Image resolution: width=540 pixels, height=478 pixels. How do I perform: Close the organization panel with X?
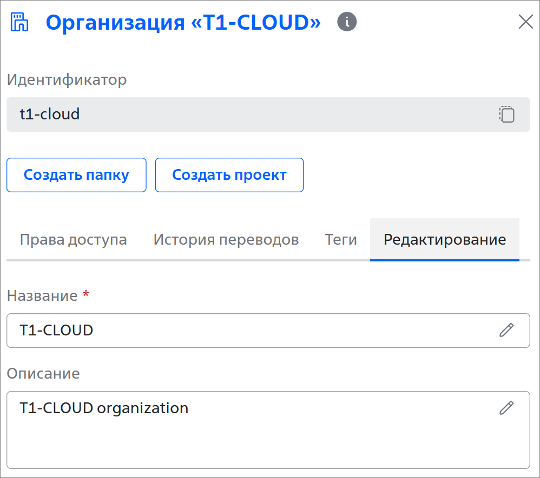click(x=525, y=22)
